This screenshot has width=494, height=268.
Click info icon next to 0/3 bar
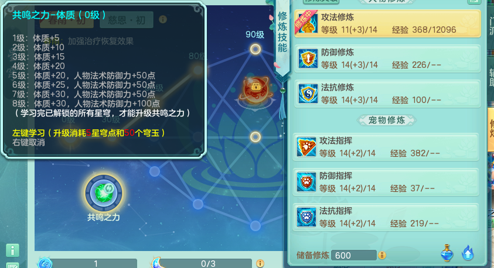260,263
